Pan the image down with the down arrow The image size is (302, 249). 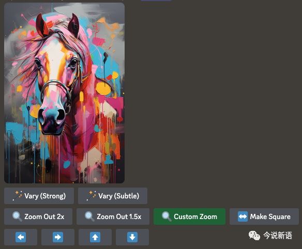(132, 237)
